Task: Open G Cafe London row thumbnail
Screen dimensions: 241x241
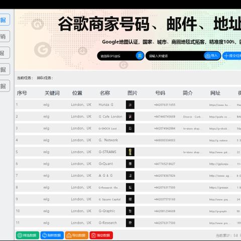Action: tap(130, 116)
